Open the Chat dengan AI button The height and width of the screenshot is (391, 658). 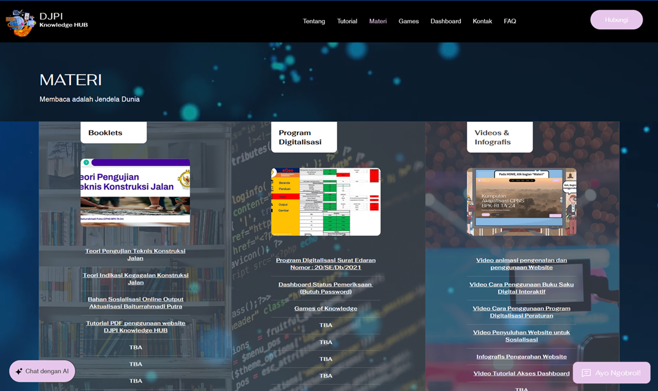coord(42,371)
